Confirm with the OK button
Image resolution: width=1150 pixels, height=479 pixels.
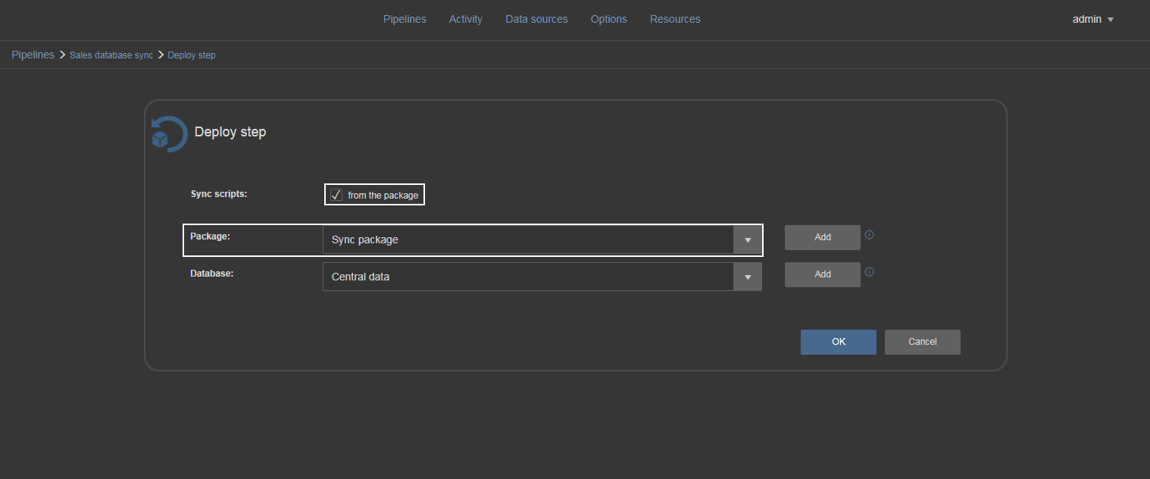click(839, 342)
